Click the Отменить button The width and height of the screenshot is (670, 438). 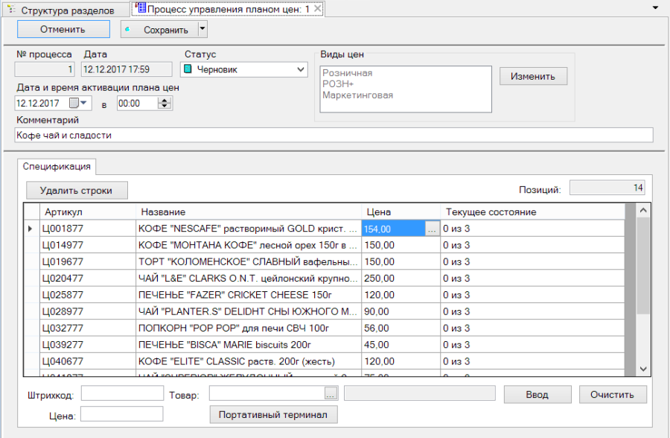point(63,29)
